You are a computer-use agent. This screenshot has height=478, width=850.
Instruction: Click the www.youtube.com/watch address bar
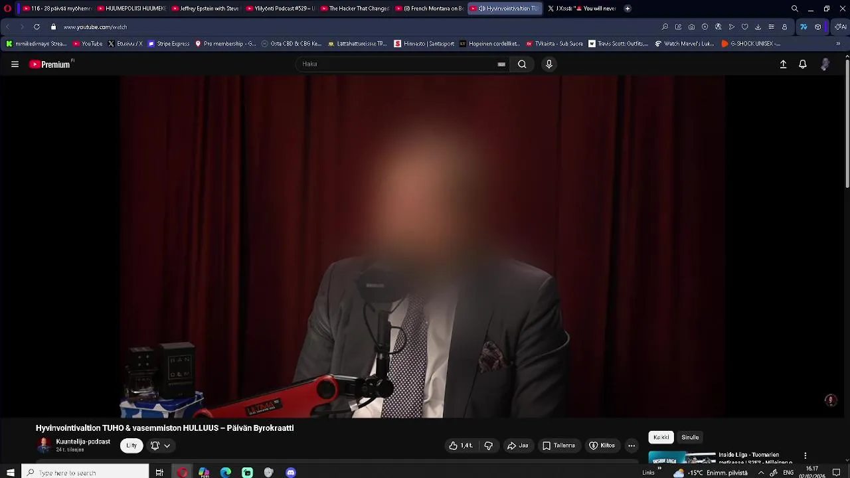95,27
